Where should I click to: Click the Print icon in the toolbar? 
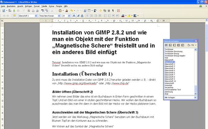pos(33,11)
